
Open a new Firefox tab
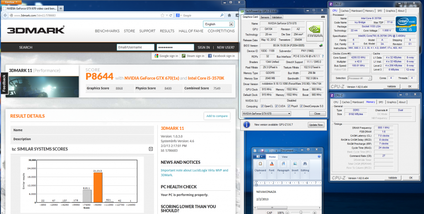click(x=61, y=8)
